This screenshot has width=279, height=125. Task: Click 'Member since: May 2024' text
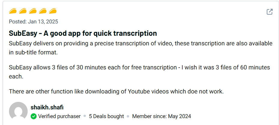(161, 116)
